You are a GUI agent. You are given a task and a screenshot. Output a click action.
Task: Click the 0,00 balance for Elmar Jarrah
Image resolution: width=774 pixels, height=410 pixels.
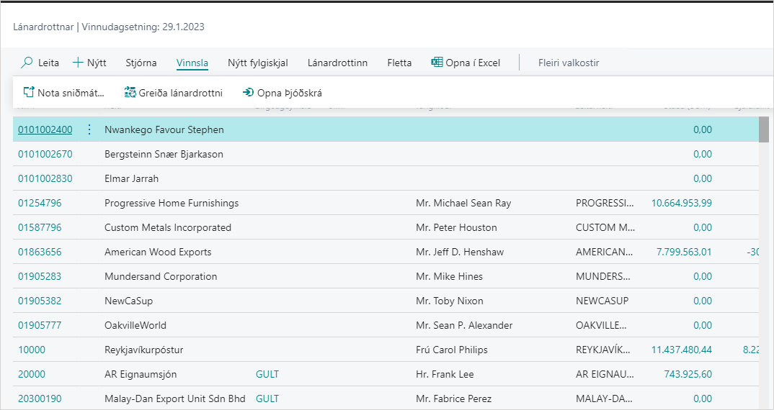[703, 178]
